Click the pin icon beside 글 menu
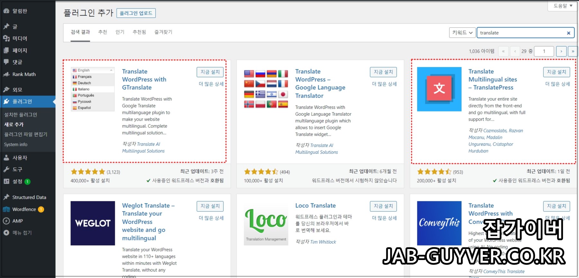 [6, 26]
